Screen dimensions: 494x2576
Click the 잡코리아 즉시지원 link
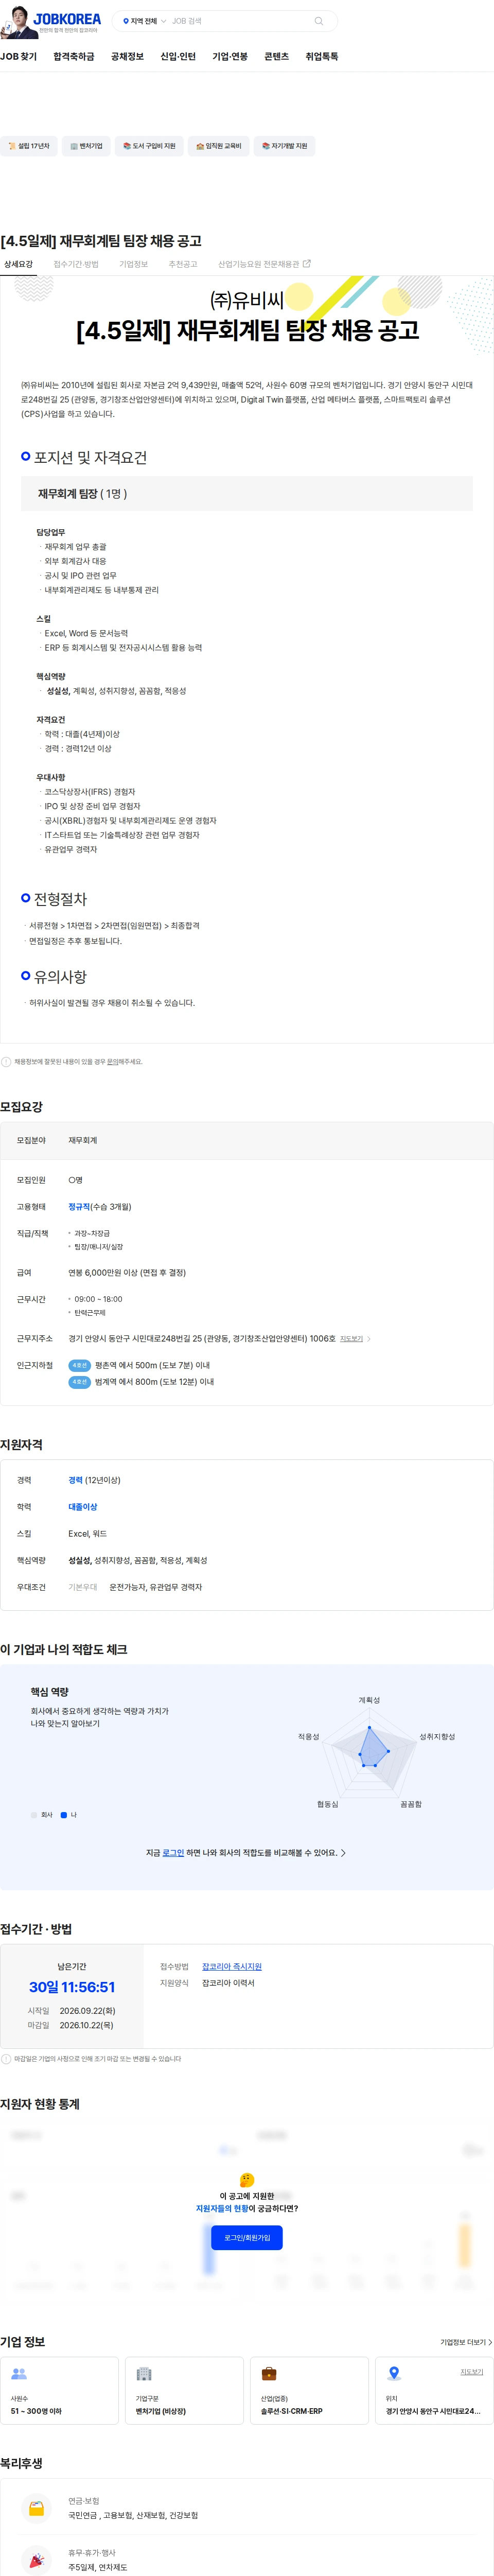[x=232, y=1967]
